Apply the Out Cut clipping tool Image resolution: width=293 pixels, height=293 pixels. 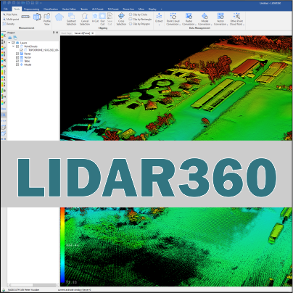pos(102,19)
